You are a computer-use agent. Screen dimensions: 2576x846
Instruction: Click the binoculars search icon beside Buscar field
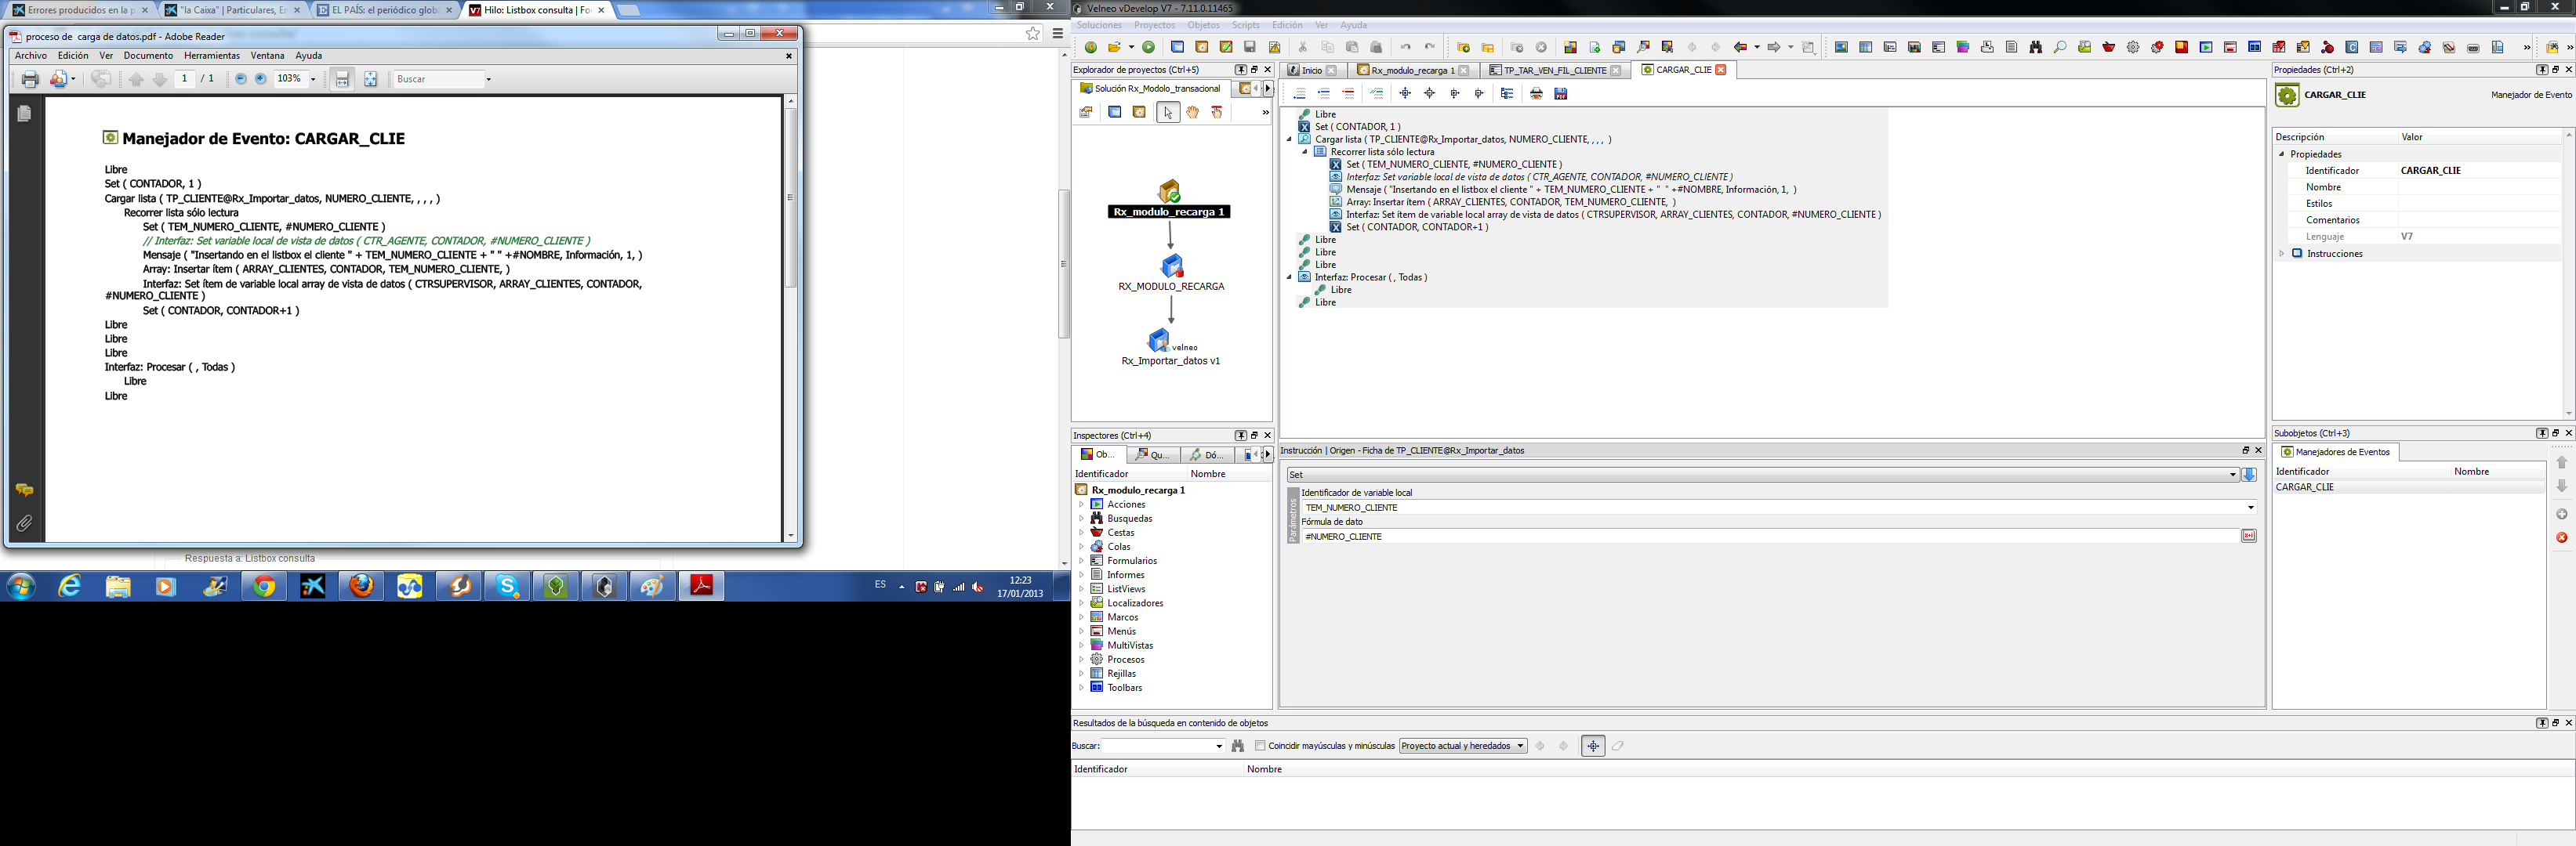tap(1238, 746)
